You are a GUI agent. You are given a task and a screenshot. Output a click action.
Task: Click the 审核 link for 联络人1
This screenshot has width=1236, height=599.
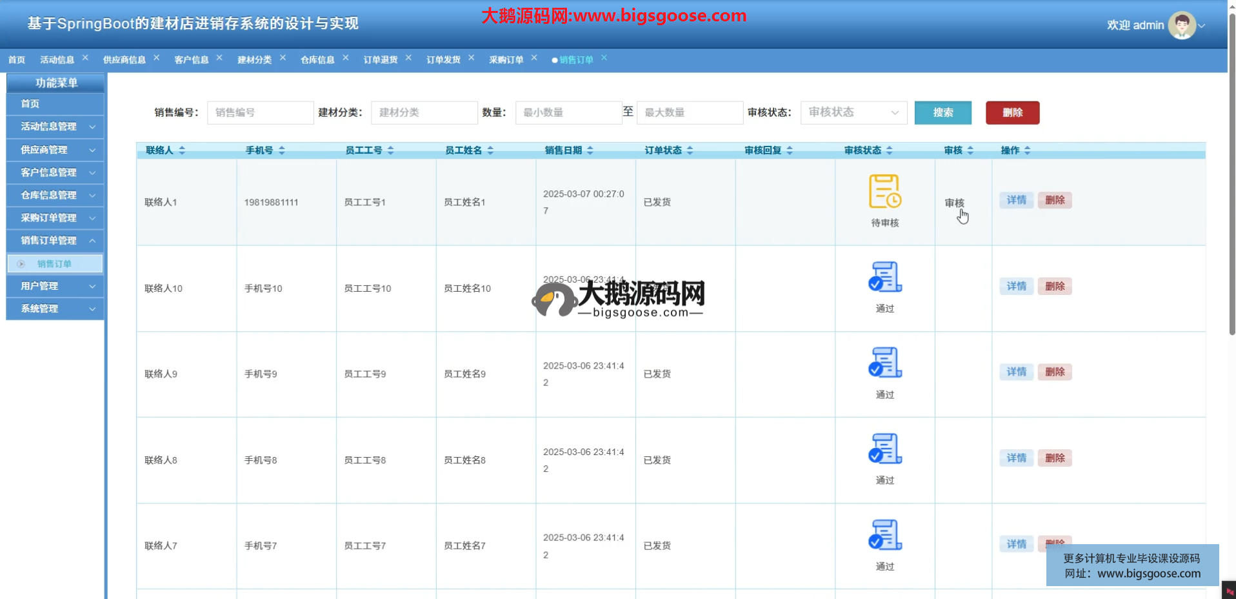click(x=954, y=203)
